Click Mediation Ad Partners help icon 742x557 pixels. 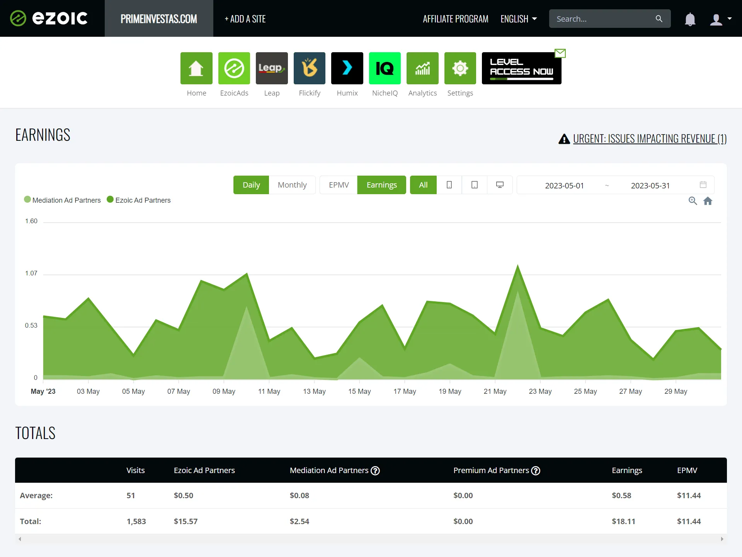(375, 471)
